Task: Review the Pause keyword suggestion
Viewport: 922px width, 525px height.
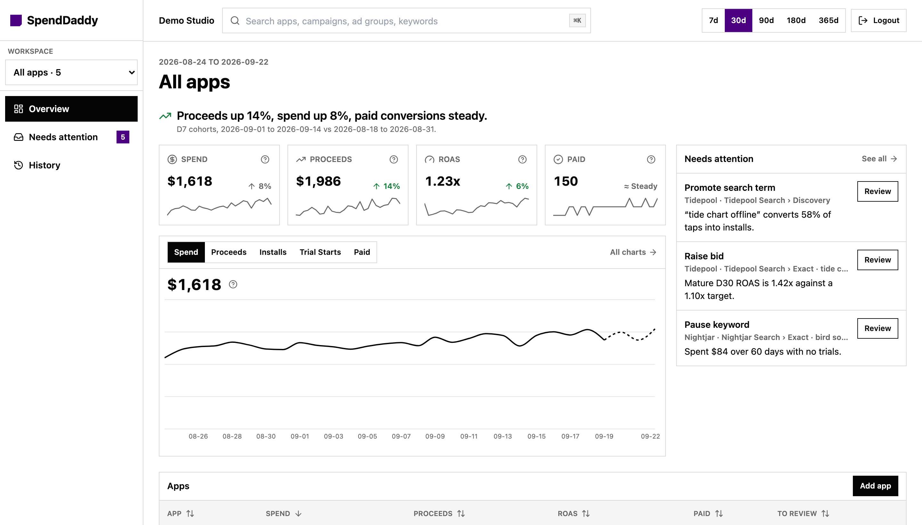Action: (x=878, y=328)
